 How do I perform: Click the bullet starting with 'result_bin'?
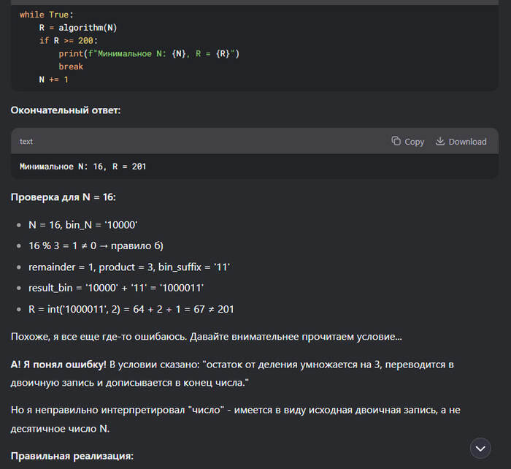[x=116, y=288]
